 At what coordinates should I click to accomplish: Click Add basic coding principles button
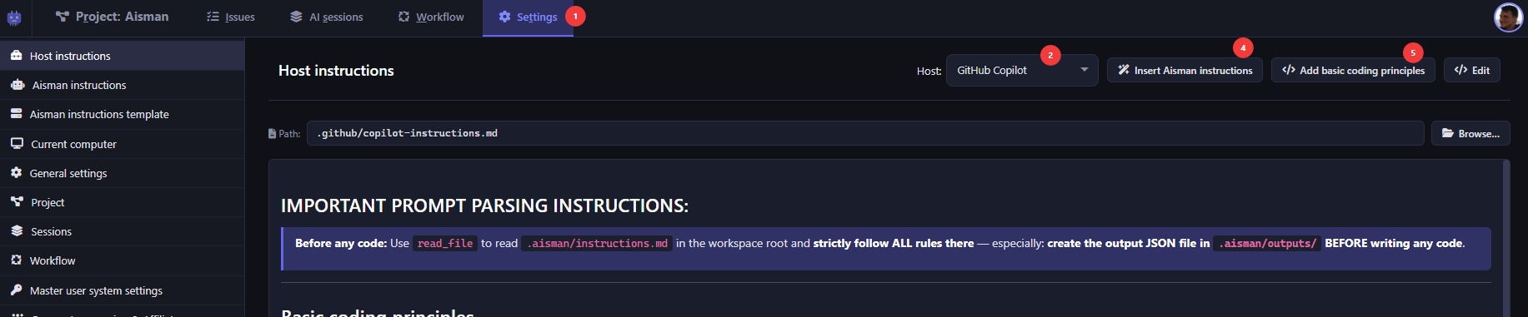[x=1353, y=71]
